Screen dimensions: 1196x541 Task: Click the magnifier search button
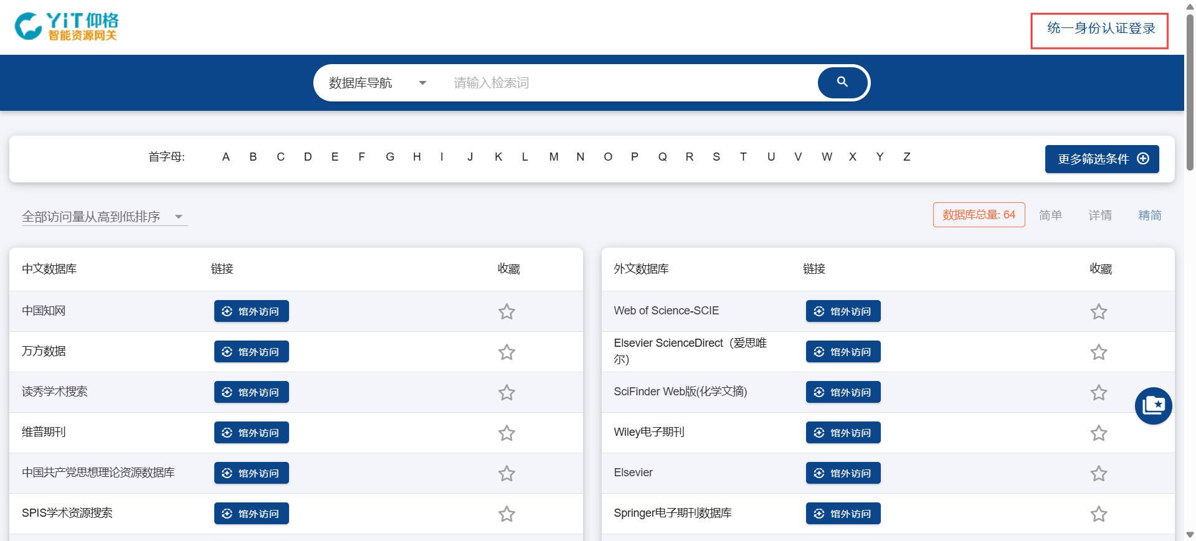tap(842, 83)
